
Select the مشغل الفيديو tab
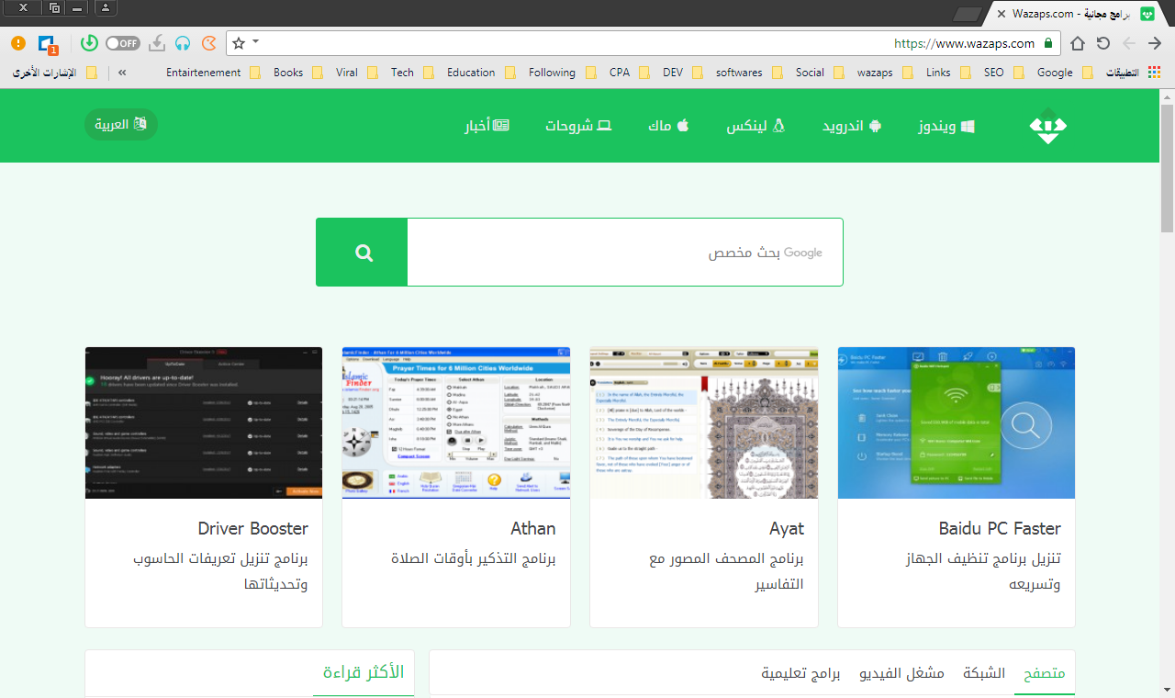(901, 673)
